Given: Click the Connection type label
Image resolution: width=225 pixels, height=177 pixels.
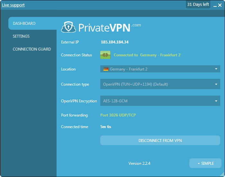Looking at the screenshot, I should point(75,84).
